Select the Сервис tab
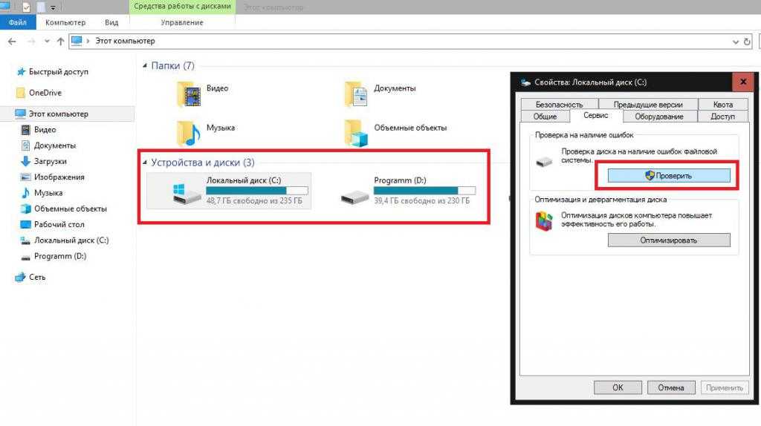The height and width of the screenshot is (426, 761). [596, 115]
